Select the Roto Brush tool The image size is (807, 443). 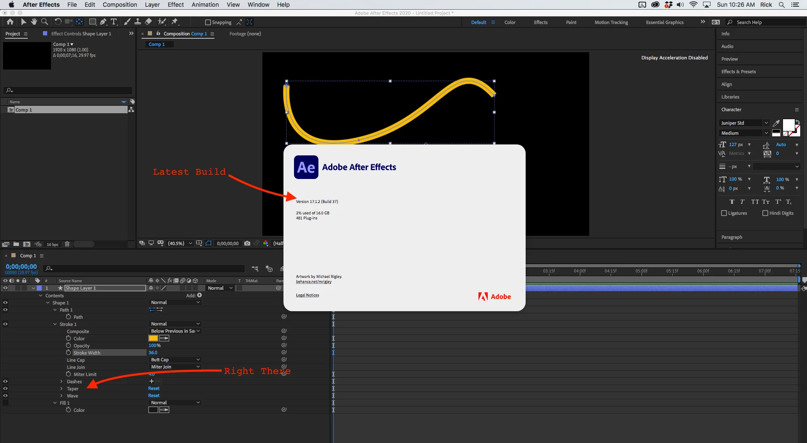click(162, 22)
